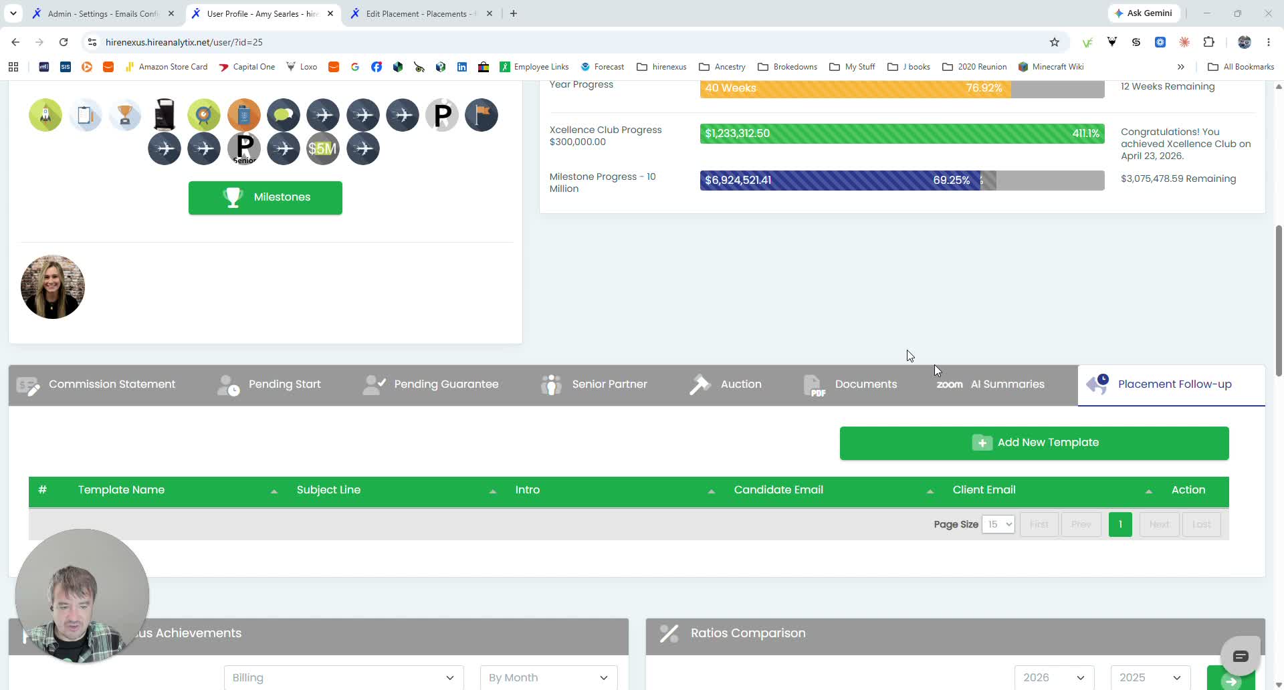Open the LinkedIn bookmark icon

tap(462, 67)
